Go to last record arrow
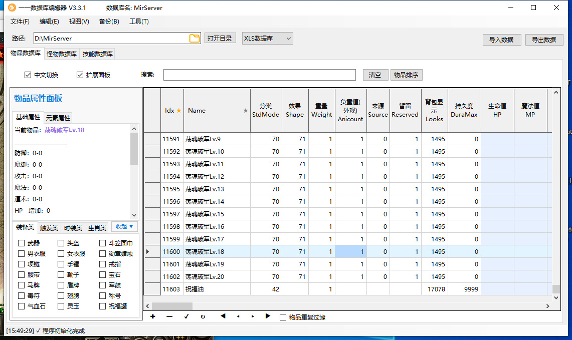572x340 pixels. point(268,316)
